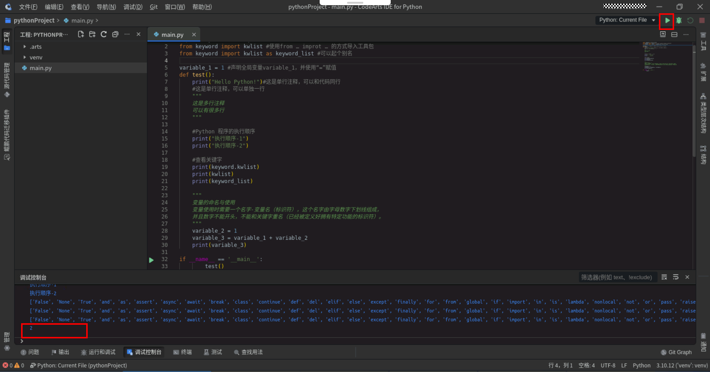
Task: Click the errors and warnings status indicator
Action: (14, 365)
